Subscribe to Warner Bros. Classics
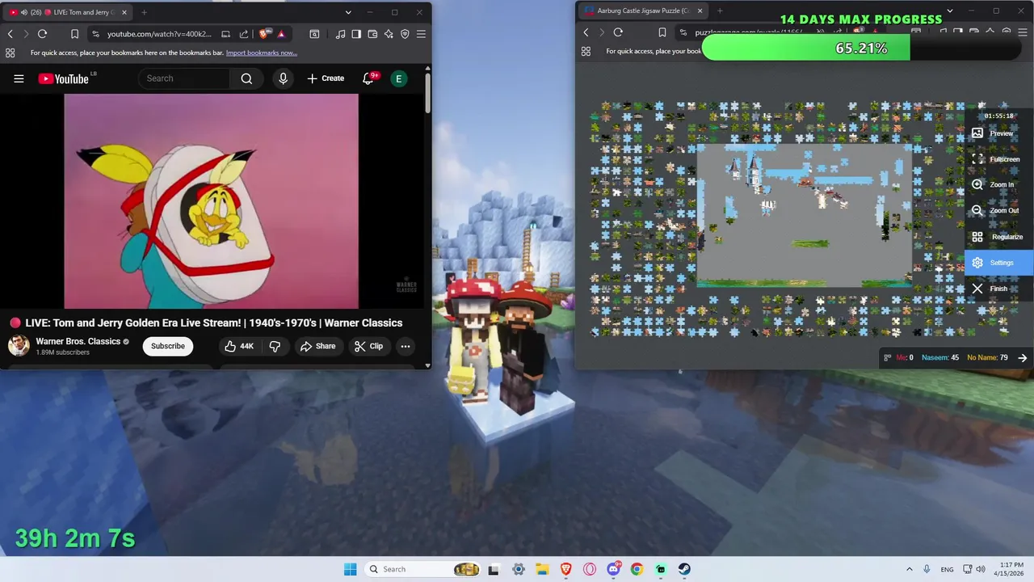The width and height of the screenshot is (1034, 582). point(168,346)
